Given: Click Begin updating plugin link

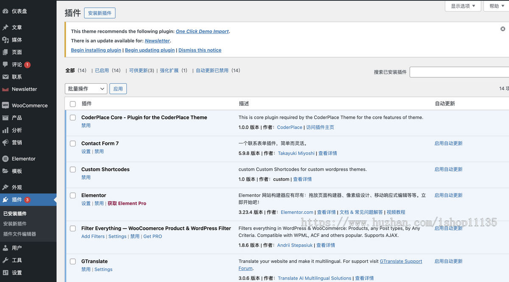Looking at the screenshot, I should (150, 50).
